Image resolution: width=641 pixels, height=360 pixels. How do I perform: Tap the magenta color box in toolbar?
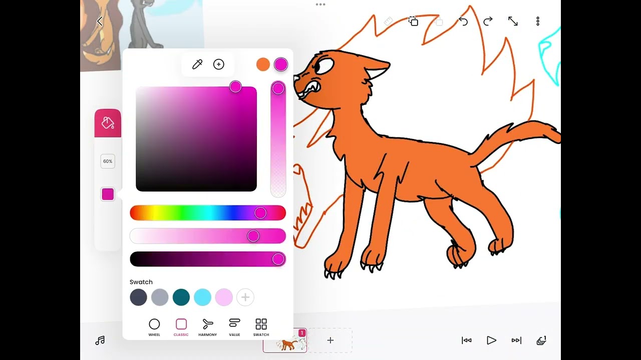click(108, 194)
